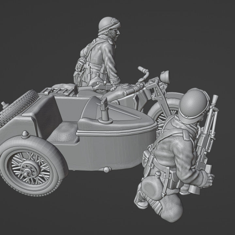This screenshot has height=235, width=235.
Task: Select the small lamp atop sidecar fender
Action: [26, 134]
